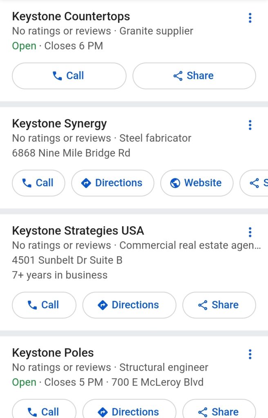
Task: Open the three-dot menu for Keystone Synergy
Action: [250, 125]
